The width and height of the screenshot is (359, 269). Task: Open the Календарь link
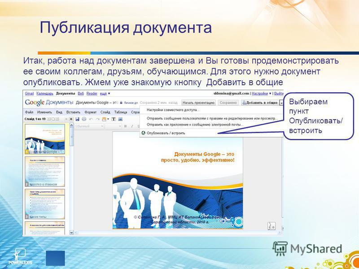44,94
